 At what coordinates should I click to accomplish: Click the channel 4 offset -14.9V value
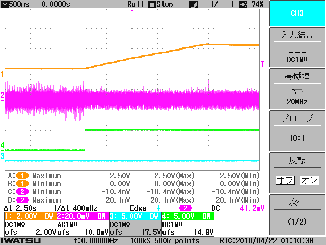pos(201,232)
